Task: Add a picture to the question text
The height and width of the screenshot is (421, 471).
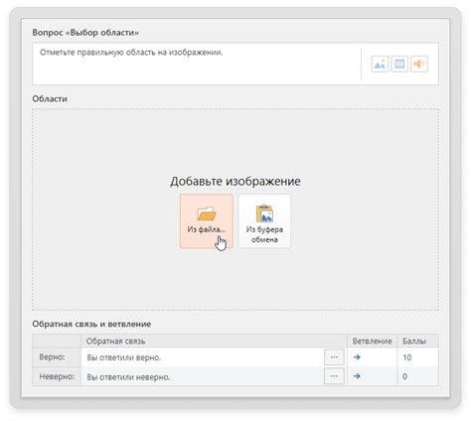Action: (x=380, y=64)
